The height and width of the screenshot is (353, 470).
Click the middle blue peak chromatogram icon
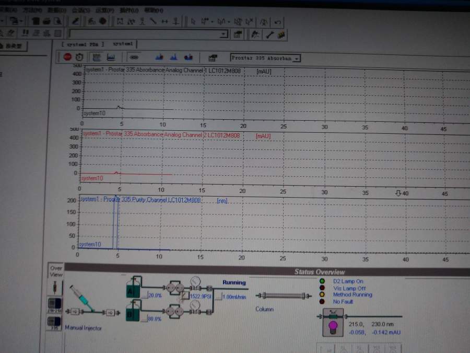point(173,57)
